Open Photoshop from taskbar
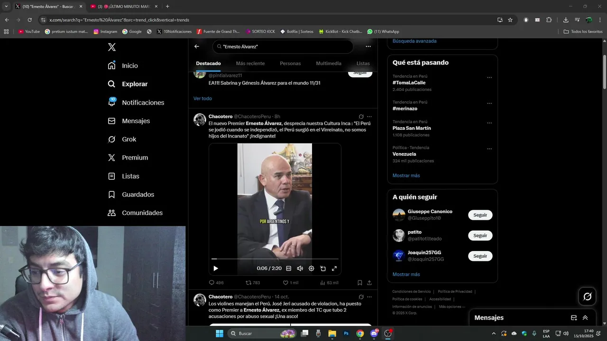The height and width of the screenshot is (341, 607). tap(346, 333)
